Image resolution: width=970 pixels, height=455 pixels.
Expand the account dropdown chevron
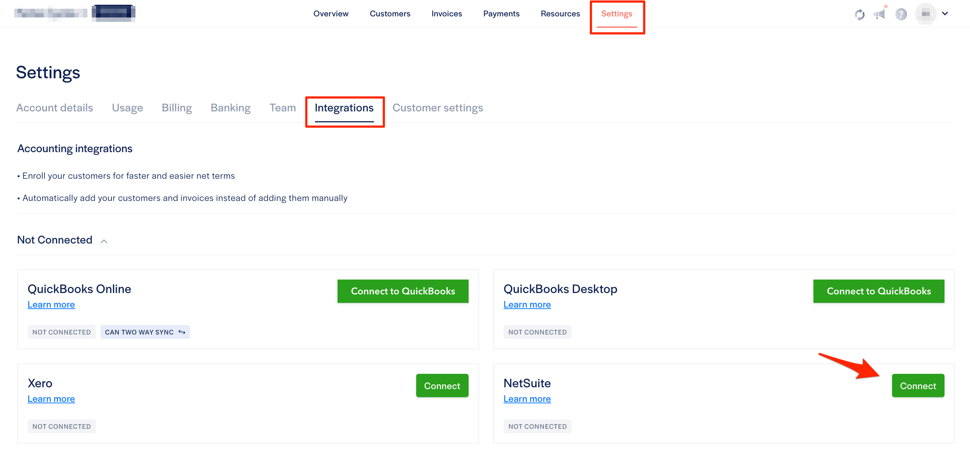tap(945, 13)
